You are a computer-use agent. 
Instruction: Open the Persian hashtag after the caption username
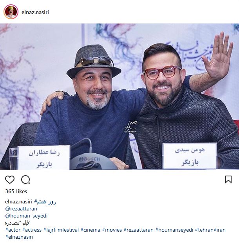(45, 202)
